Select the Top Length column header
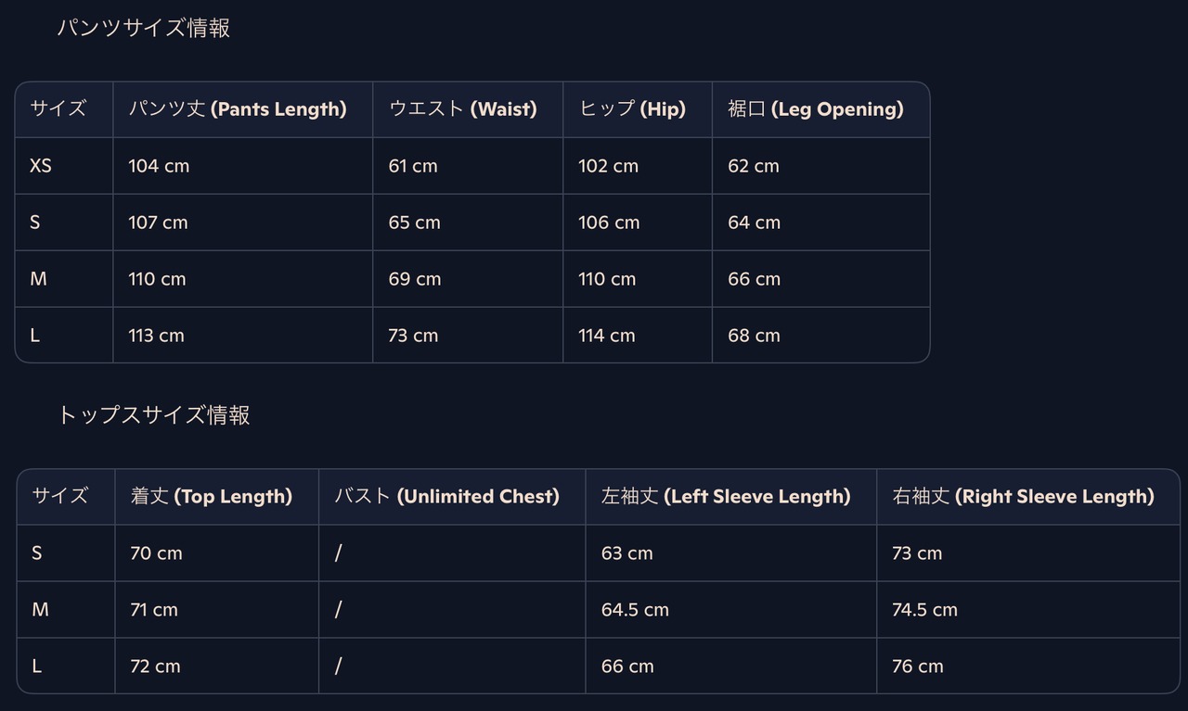Screen dimensions: 1188x711 [x=212, y=497]
